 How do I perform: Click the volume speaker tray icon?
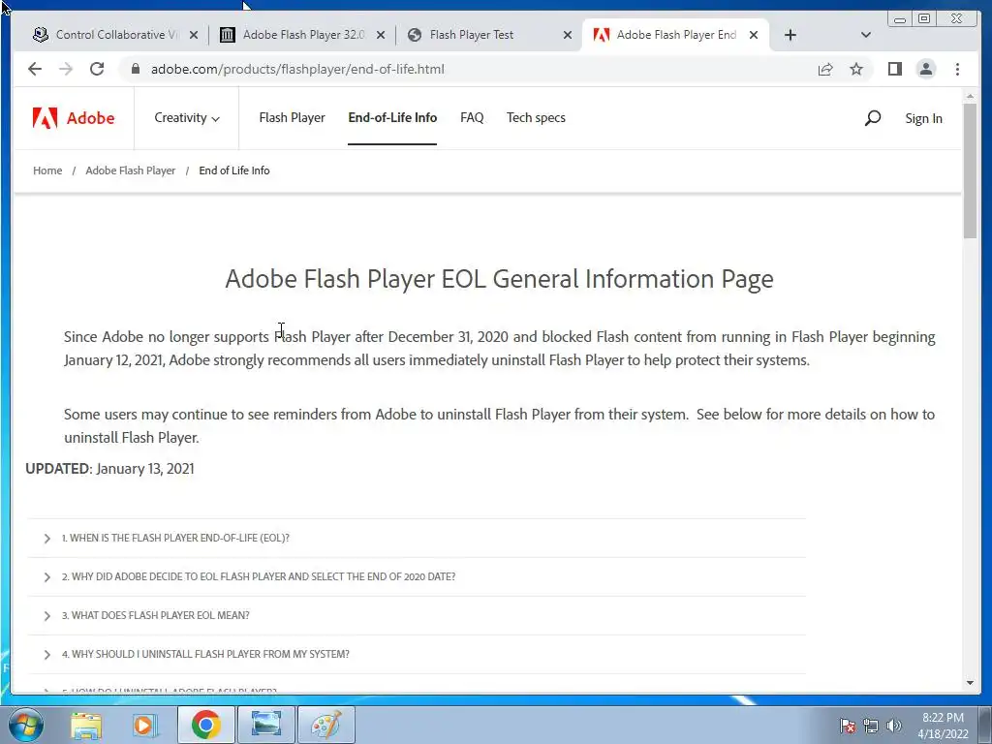893,726
